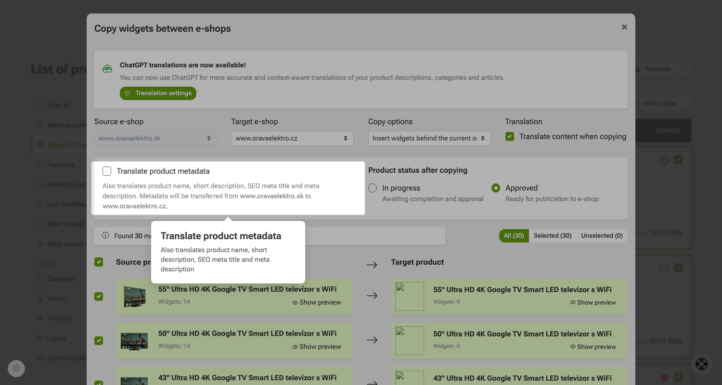The image size is (722, 385).
Task: Close the Copy widgets dialog
Action: pos(624,27)
